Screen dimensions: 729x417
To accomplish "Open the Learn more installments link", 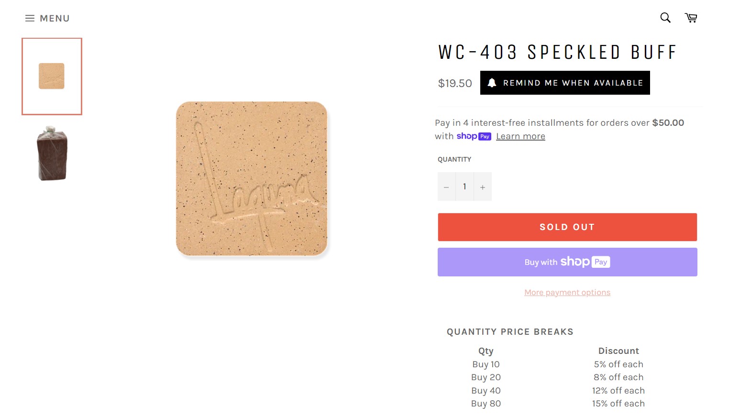I will pyautogui.click(x=520, y=136).
